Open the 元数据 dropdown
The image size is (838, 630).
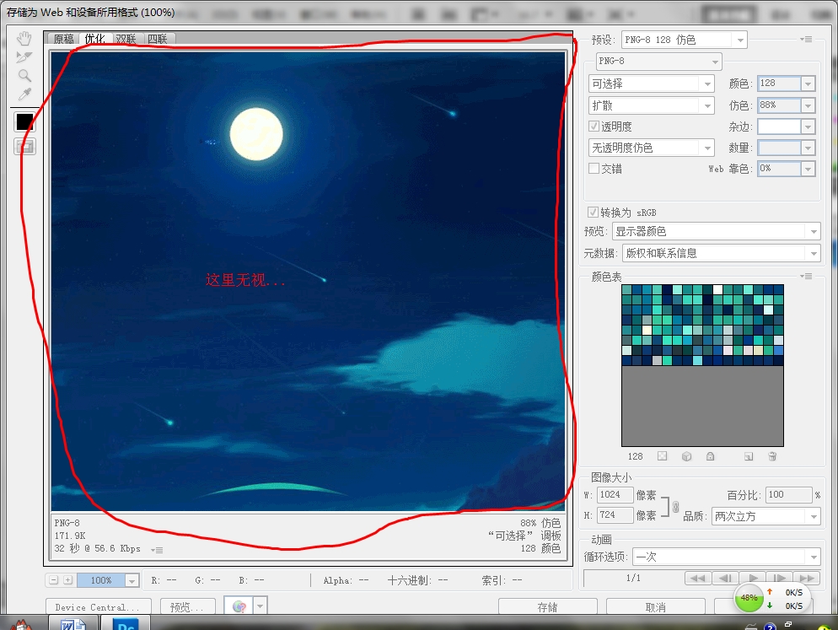click(722, 253)
